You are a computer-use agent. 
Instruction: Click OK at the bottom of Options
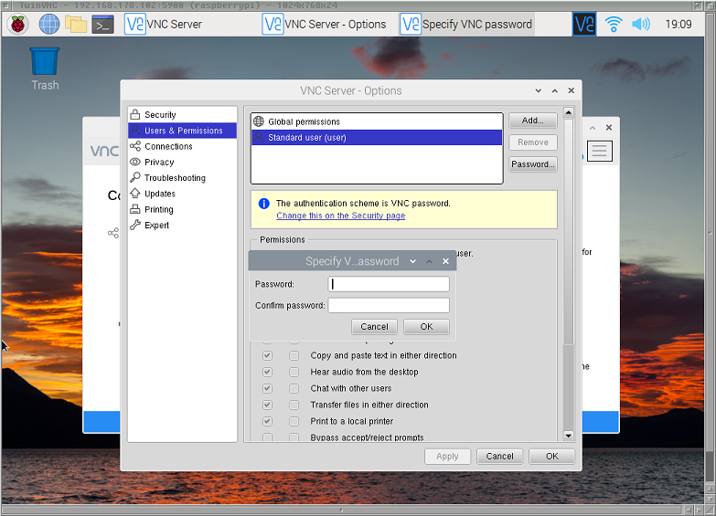click(552, 457)
